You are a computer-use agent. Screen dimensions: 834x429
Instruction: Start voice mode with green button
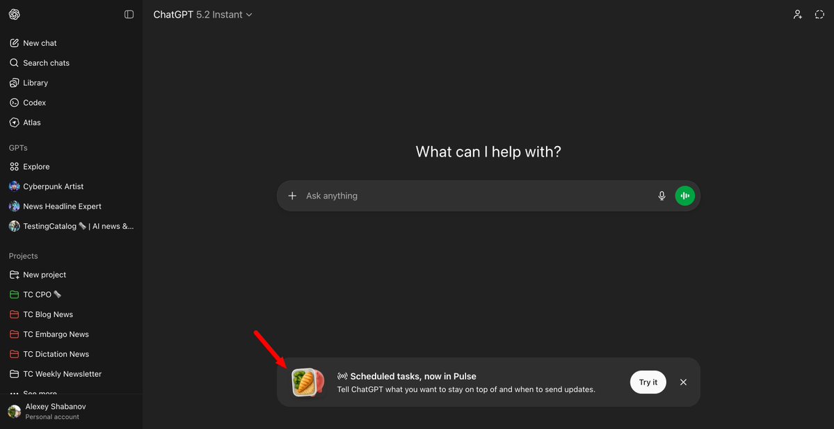(685, 195)
